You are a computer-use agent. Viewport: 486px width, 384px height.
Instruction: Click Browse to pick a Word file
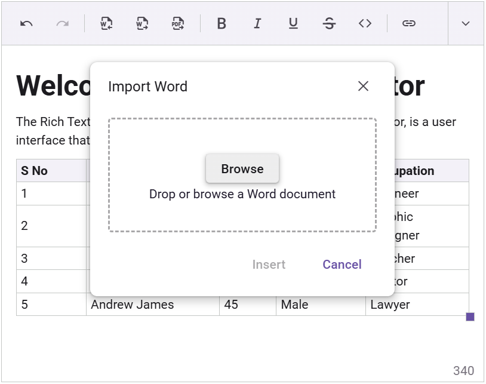[242, 168]
